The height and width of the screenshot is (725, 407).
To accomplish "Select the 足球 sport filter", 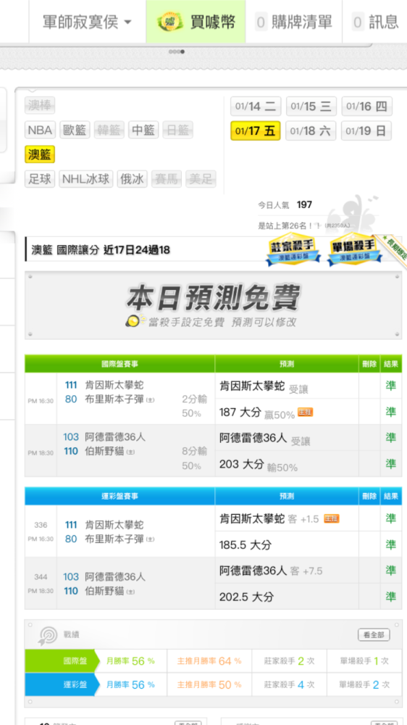I will 40,179.
